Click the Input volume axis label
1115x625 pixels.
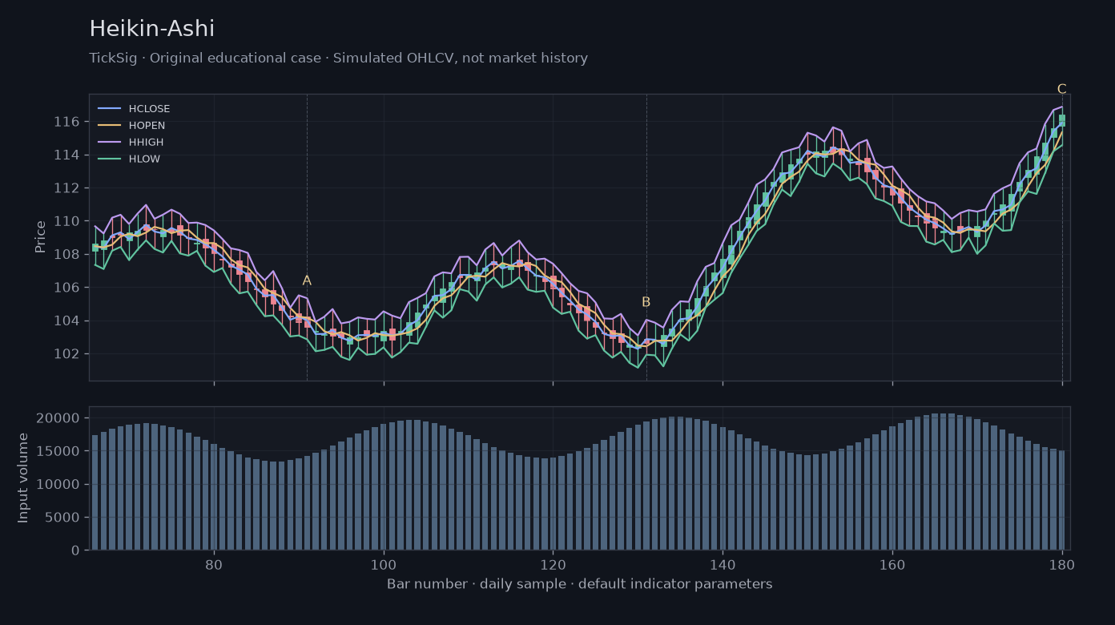23,478
